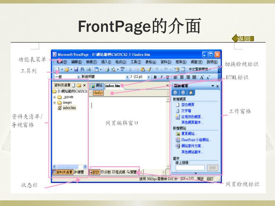
Task: Expand more task pane content arrow at bottom
Action: tap(196, 173)
